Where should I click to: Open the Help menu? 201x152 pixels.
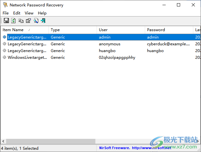[x=42, y=13]
